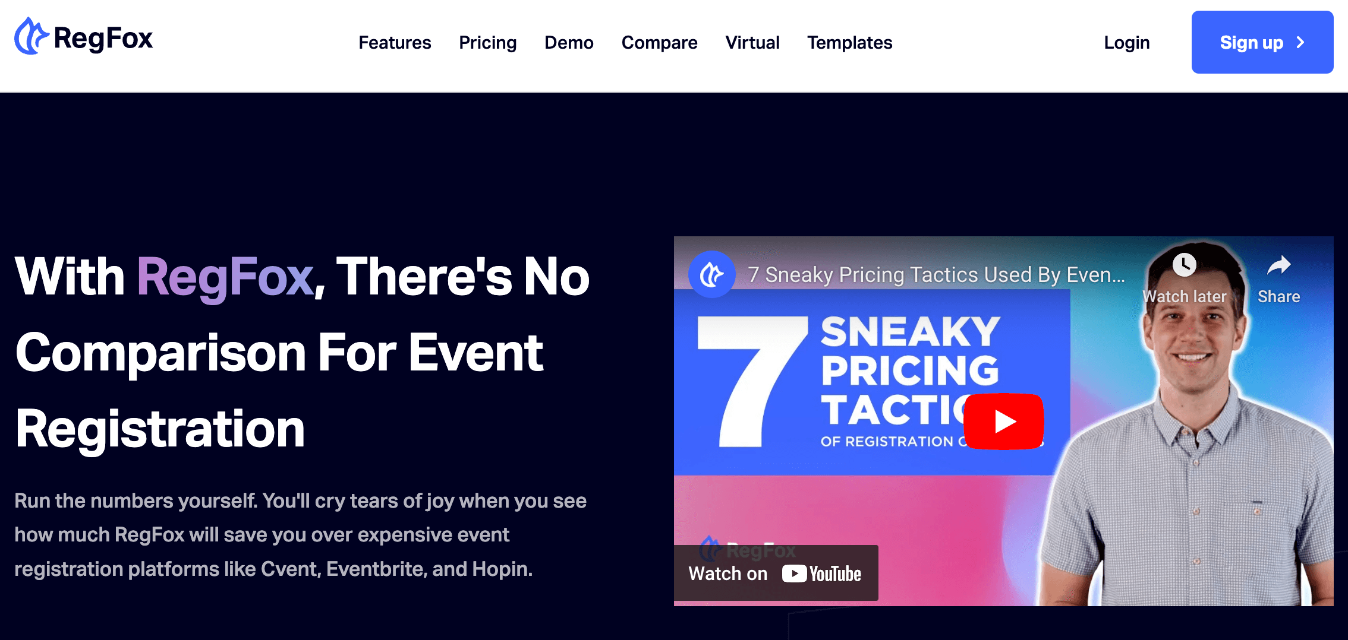Click the Share arrow icon on the video
Image resolution: width=1348 pixels, height=640 pixels.
[x=1278, y=265]
